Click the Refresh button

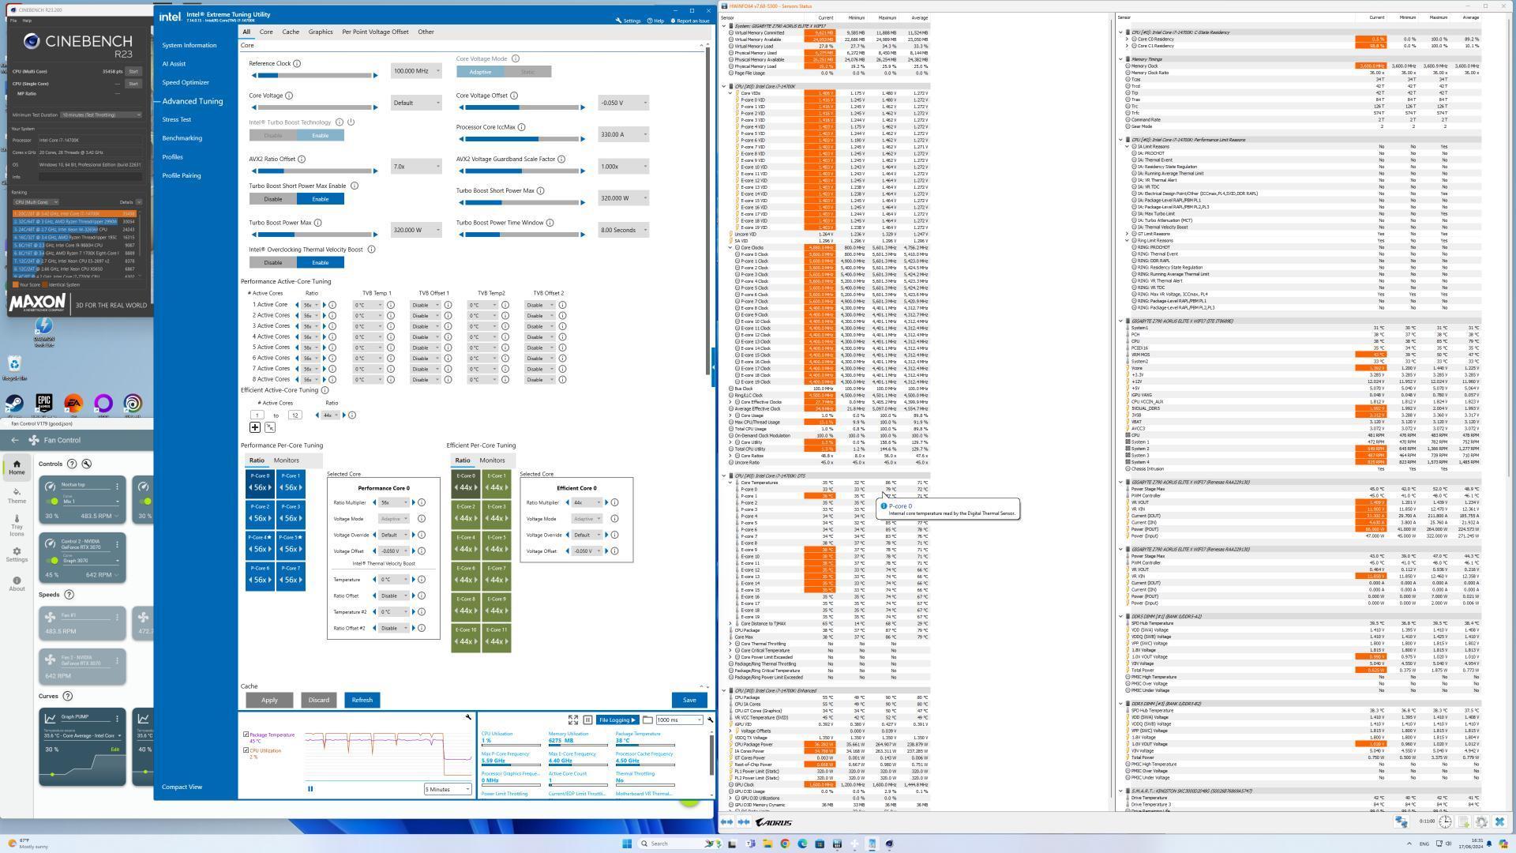click(362, 701)
